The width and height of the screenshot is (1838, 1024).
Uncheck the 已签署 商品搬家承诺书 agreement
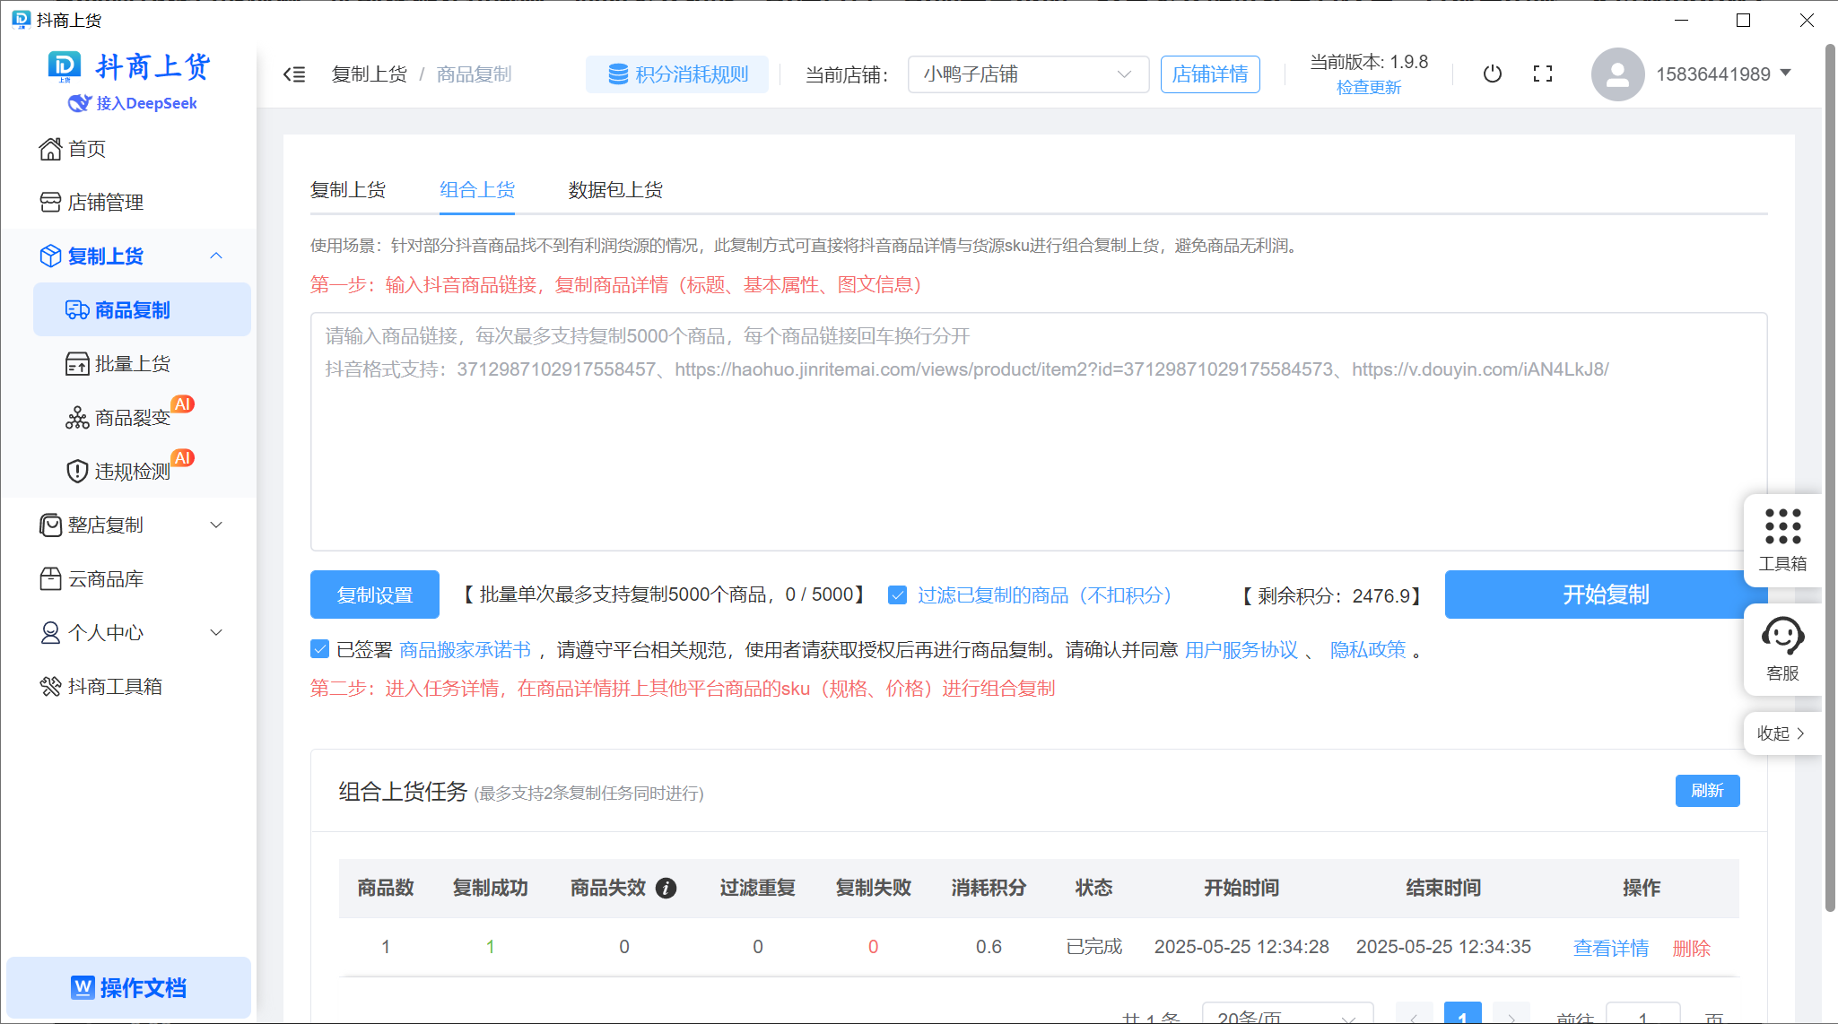(x=320, y=648)
